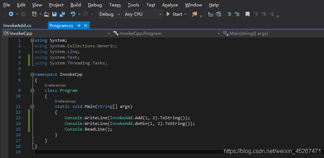Save the current file with the disk icon

[x=54, y=14]
